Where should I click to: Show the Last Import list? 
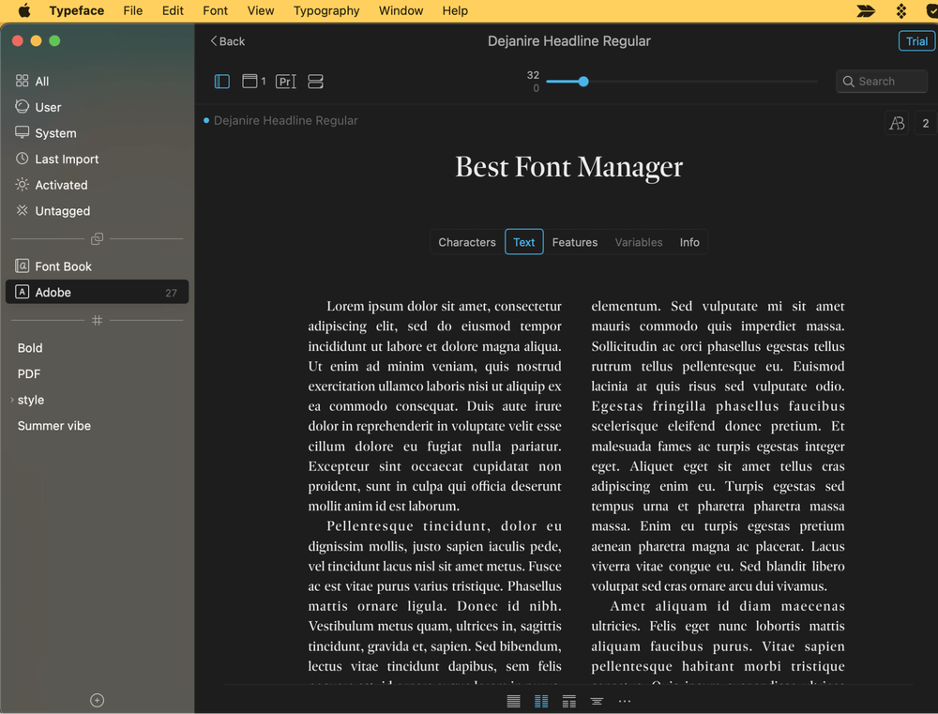(x=97, y=160)
